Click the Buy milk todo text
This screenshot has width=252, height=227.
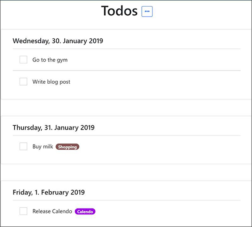pos(42,147)
